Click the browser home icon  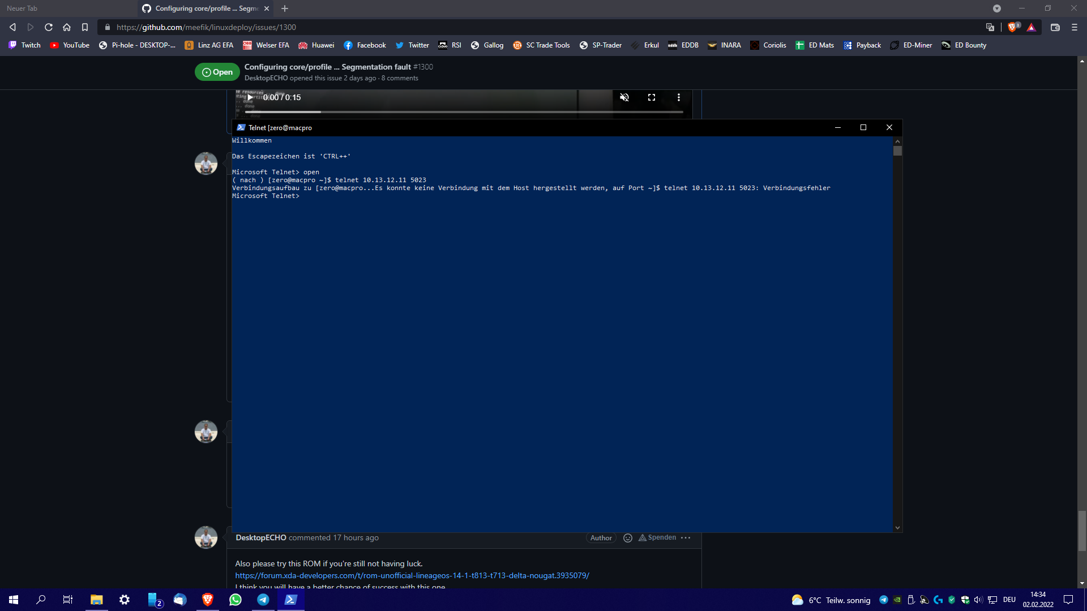coord(66,27)
